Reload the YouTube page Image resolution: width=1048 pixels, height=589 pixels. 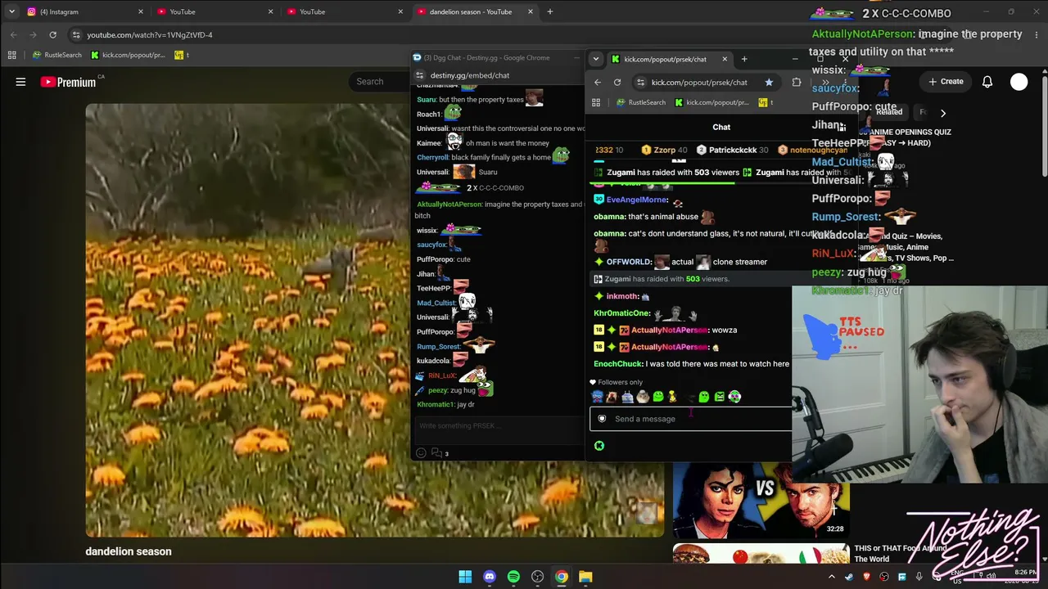[x=53, y=35]
